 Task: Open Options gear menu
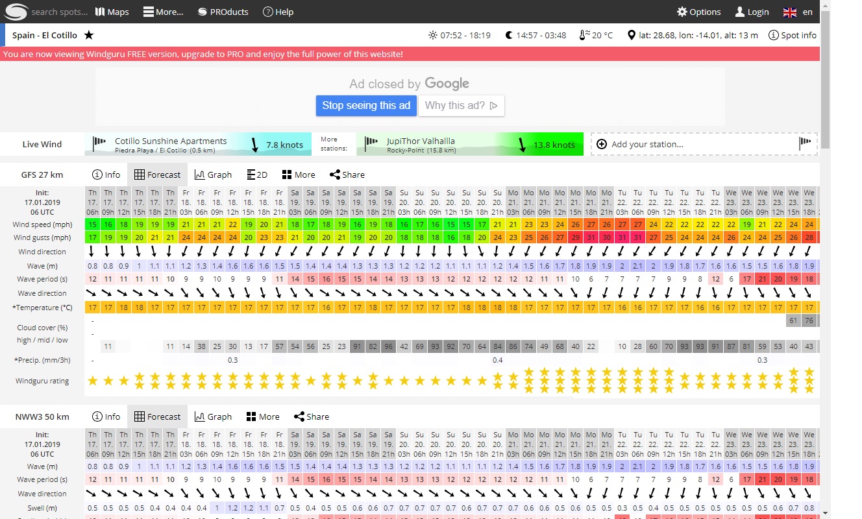click(x=698, y=12)
